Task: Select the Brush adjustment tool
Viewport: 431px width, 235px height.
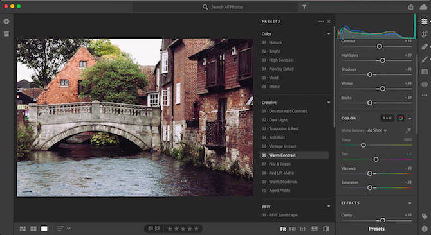Action: point(425,59)
